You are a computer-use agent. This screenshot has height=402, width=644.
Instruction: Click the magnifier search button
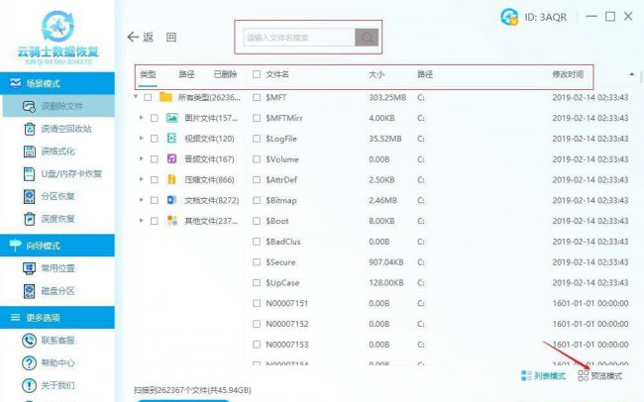pos(367,38)
